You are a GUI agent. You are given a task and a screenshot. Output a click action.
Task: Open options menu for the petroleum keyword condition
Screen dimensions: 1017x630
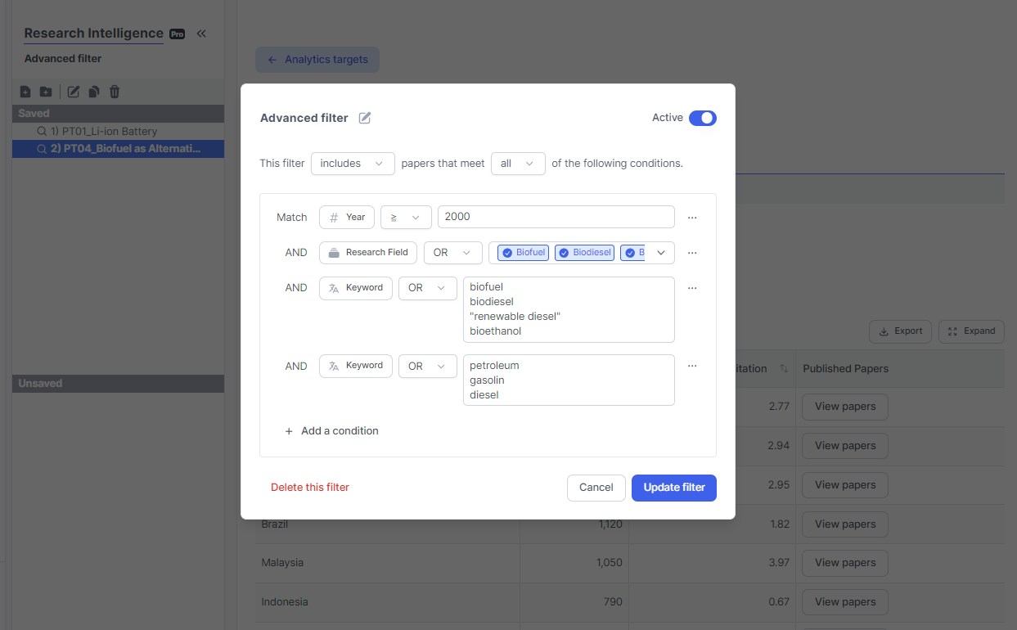[x=692, y=365]
